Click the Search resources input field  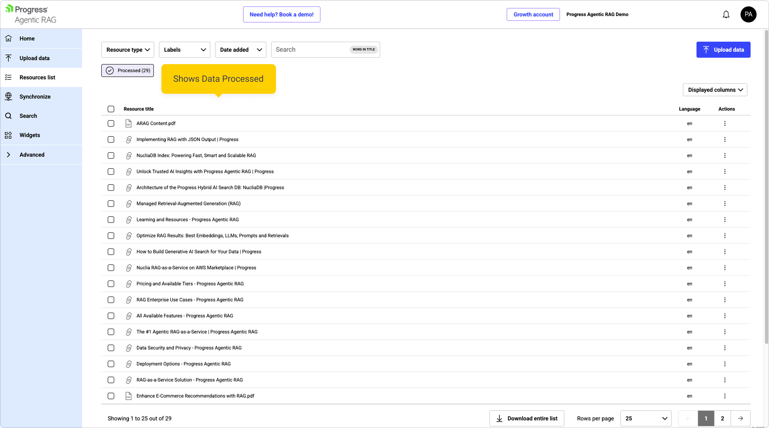pos(310,50)
